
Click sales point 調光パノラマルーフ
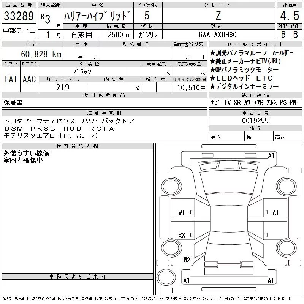239,53
